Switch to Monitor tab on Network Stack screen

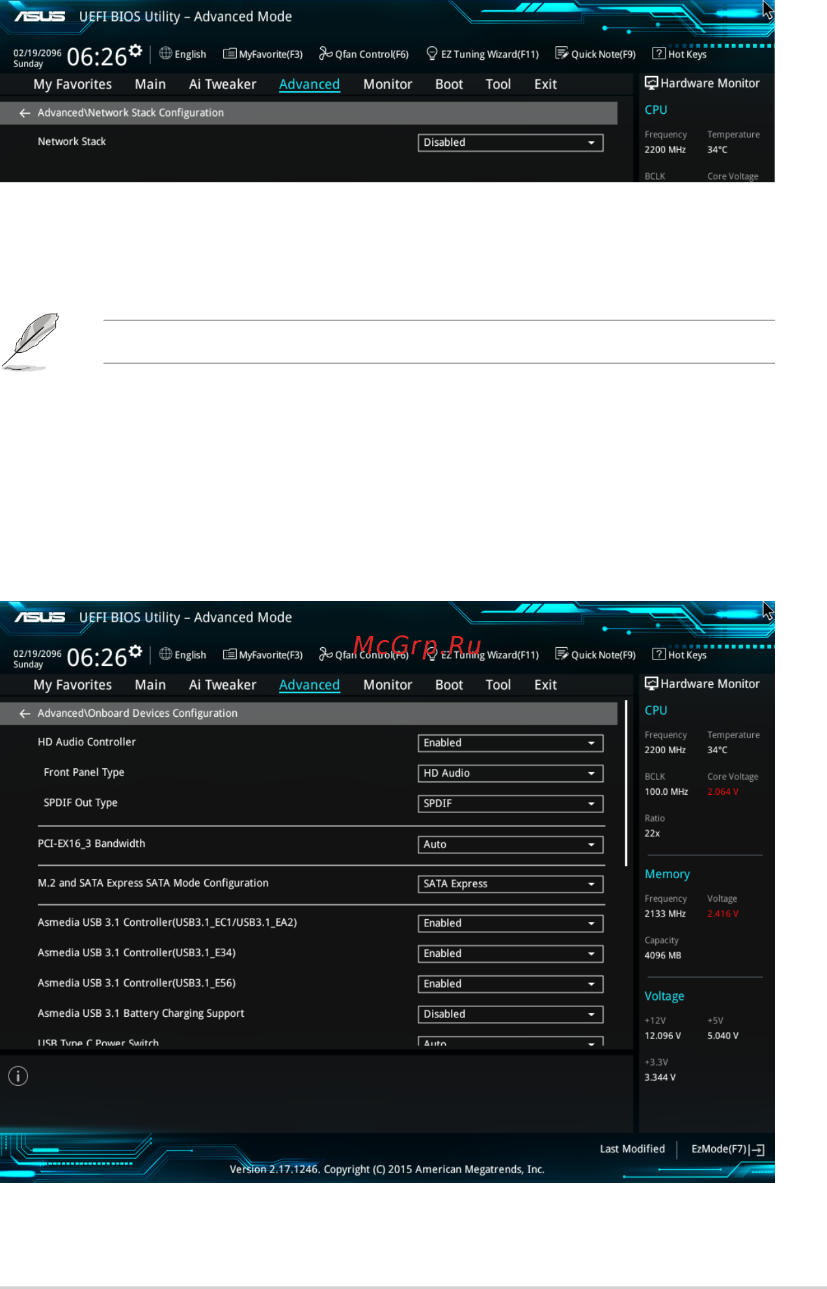388,84
